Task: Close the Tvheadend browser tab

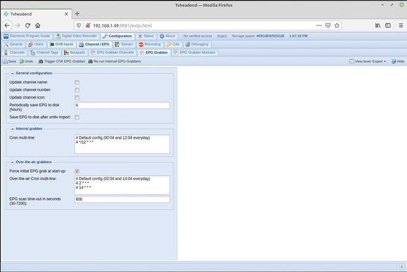Action: pyautogui.click(x=66, y=14)
